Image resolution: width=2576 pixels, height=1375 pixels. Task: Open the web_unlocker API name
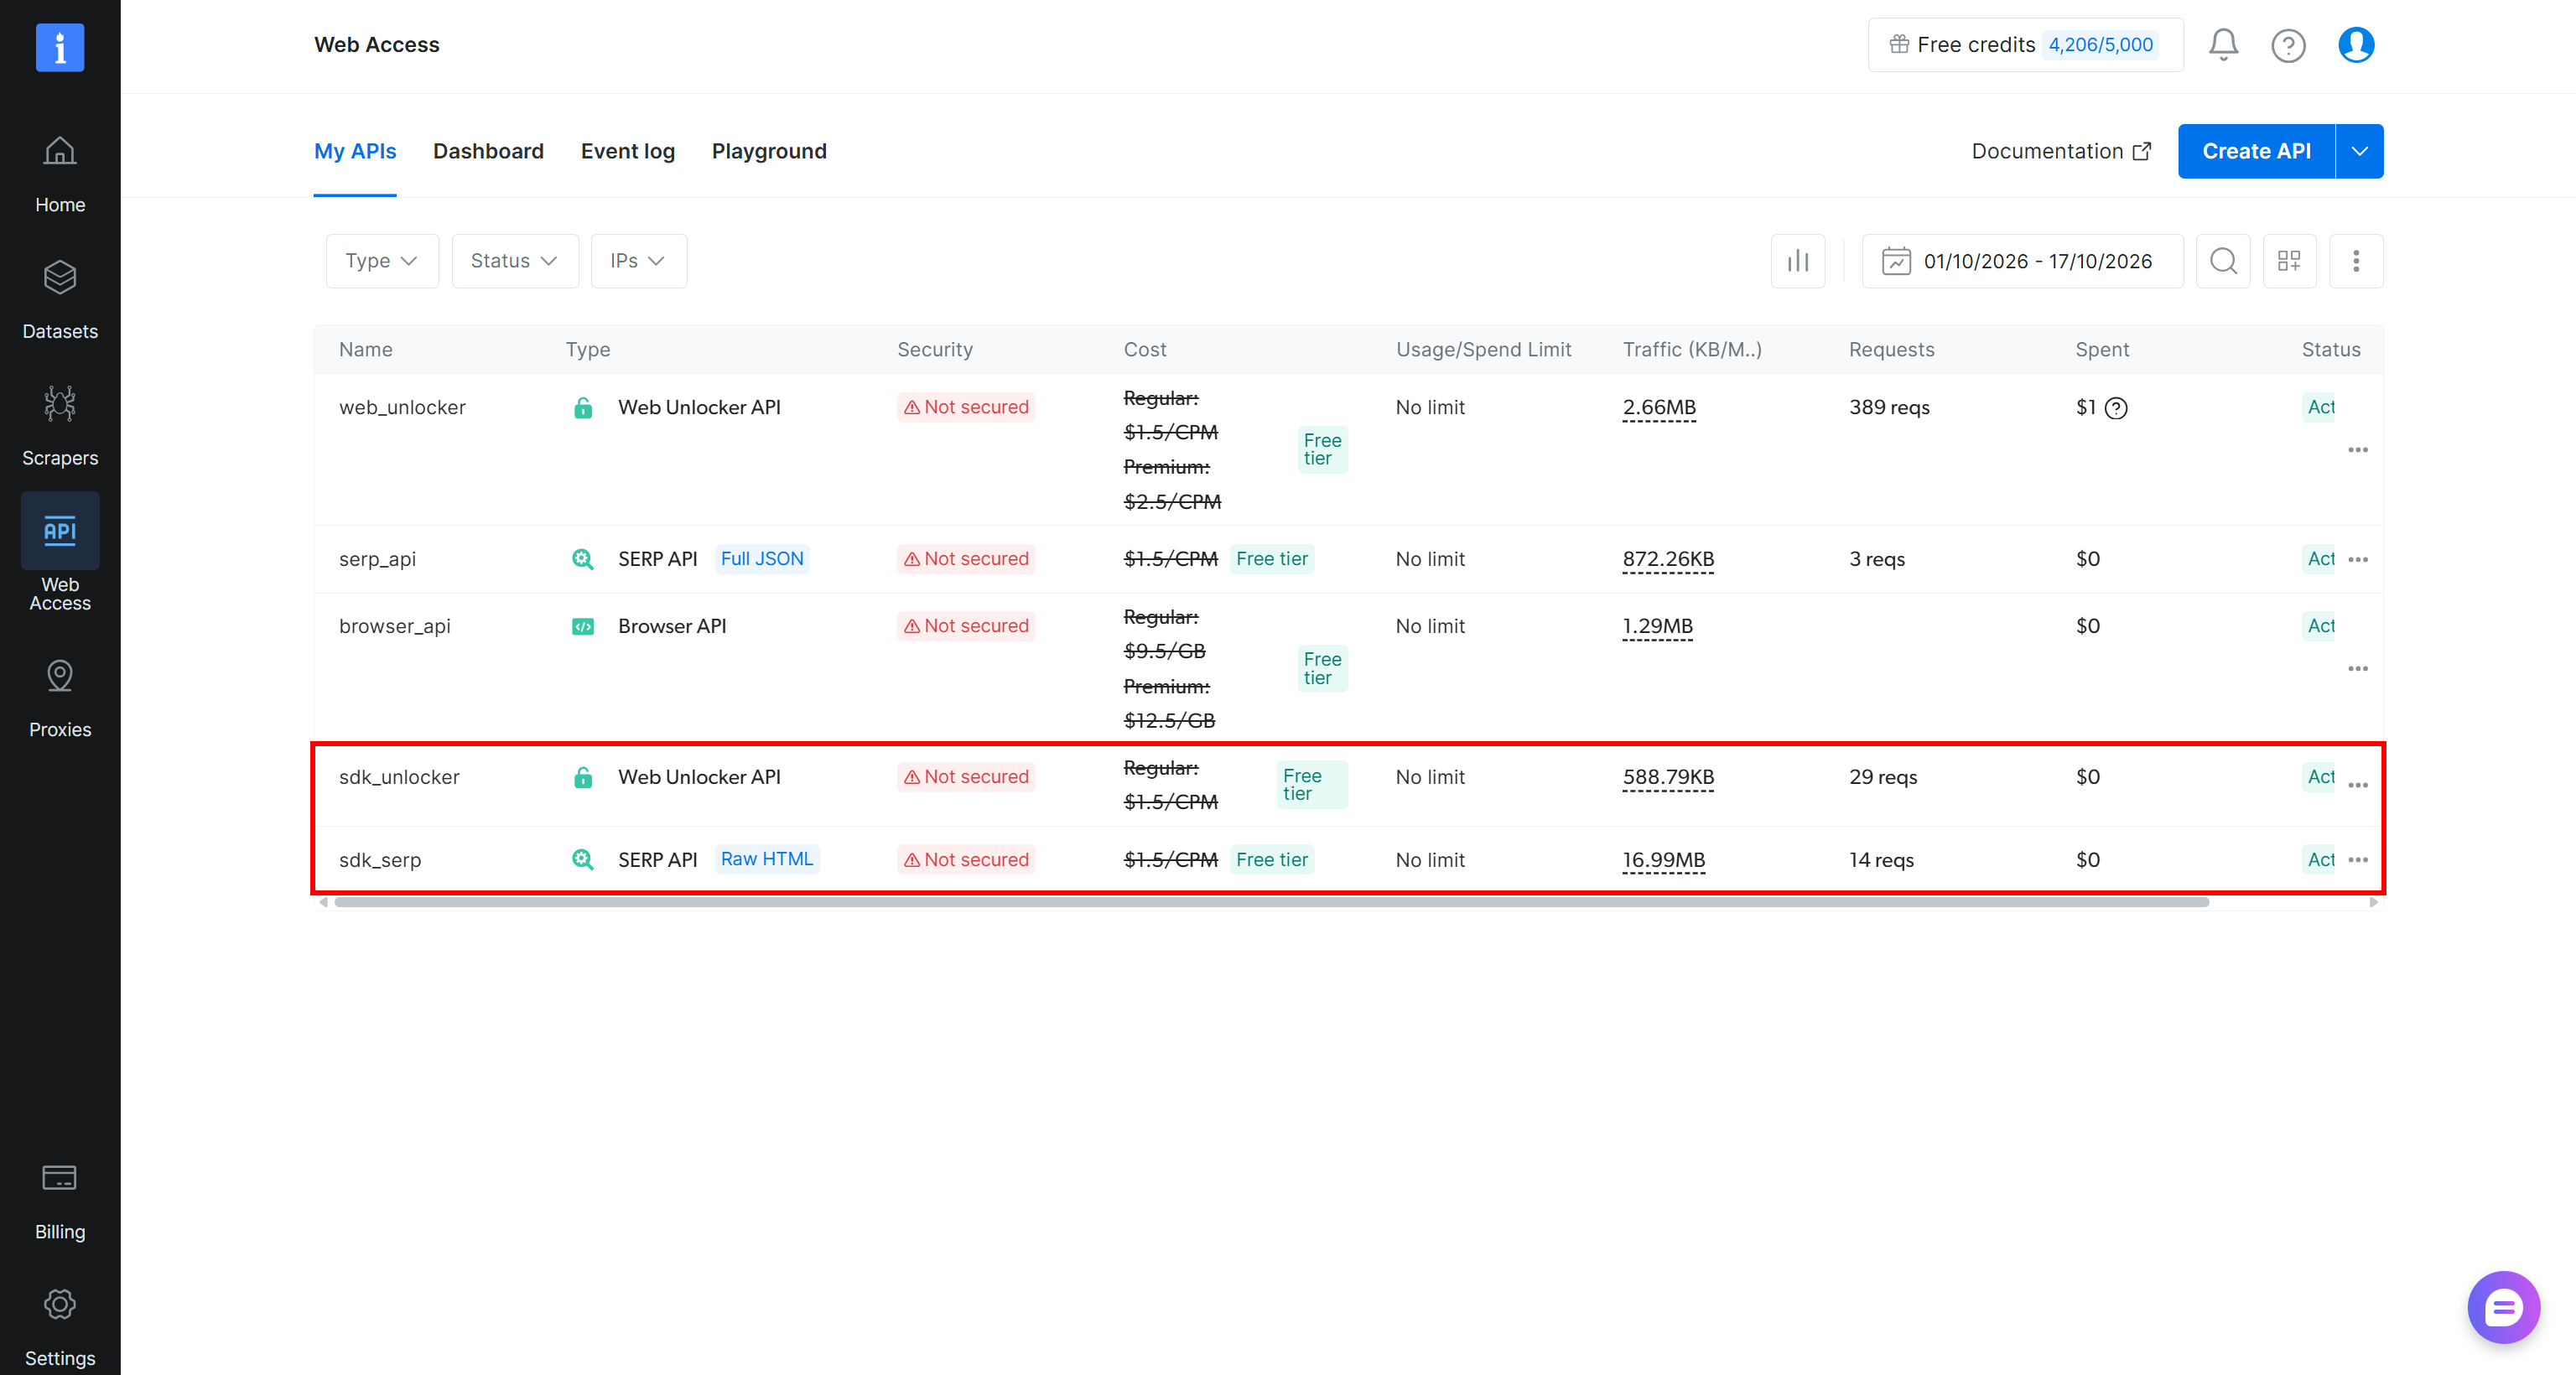coord(402,408)
